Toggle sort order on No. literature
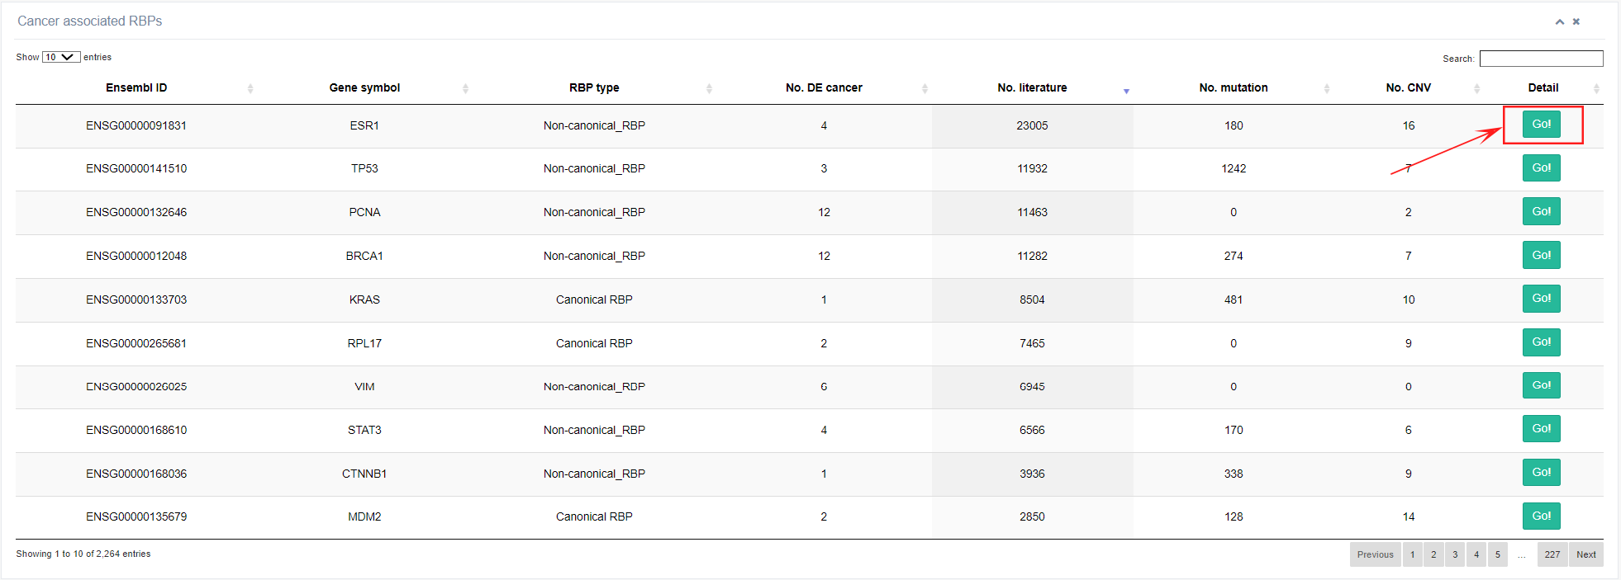This screenshot has width=1621, height=580. [x=1032, y=87]
